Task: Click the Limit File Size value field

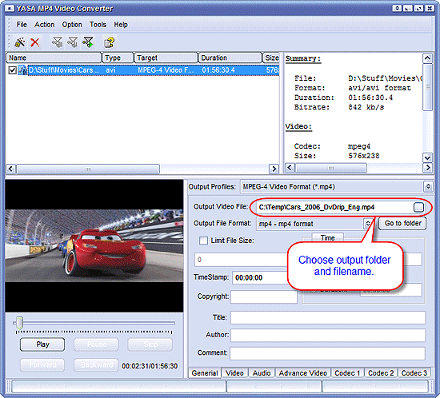Action: coord(242,260)
